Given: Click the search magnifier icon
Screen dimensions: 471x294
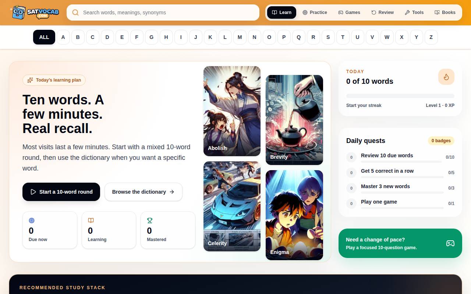Looking at the screenshot, I should (x=75, y=12).
